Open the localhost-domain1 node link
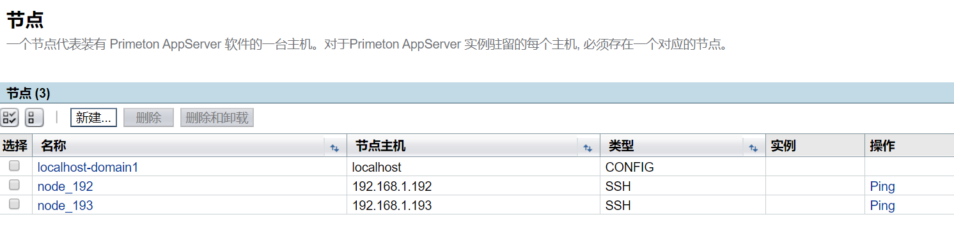The image size is (954, 240). pos(88,167)
